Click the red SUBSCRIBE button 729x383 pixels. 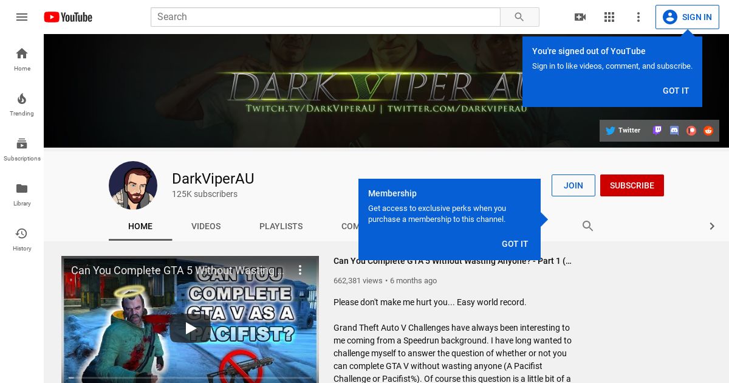[632, 185]
